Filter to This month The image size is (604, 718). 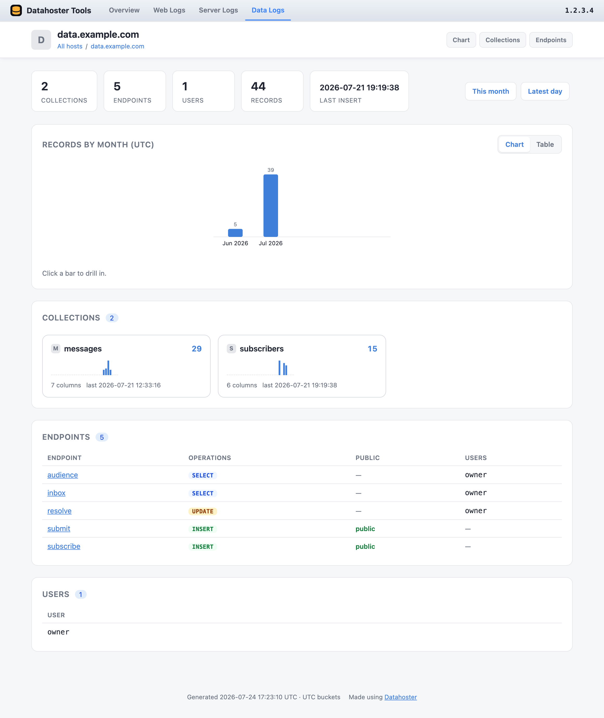pos(490,91)
